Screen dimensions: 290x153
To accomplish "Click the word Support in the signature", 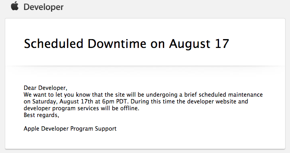I will pyautogui.click(x=106, y=129).
